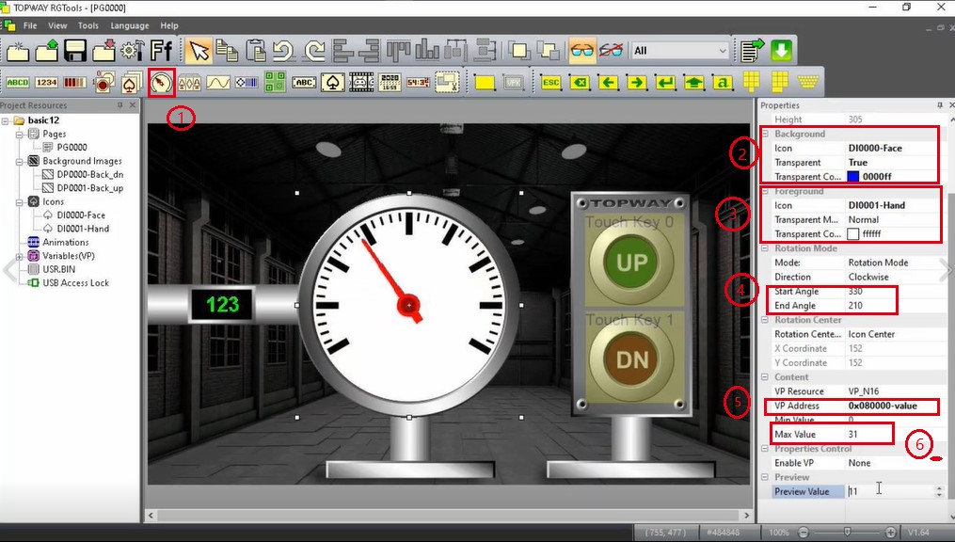The height and width of the screenshot is (542, 955).
Task: Open the Language menu
Action: 130,25
